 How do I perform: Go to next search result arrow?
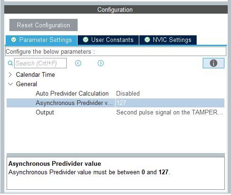[x=101, y=63]
